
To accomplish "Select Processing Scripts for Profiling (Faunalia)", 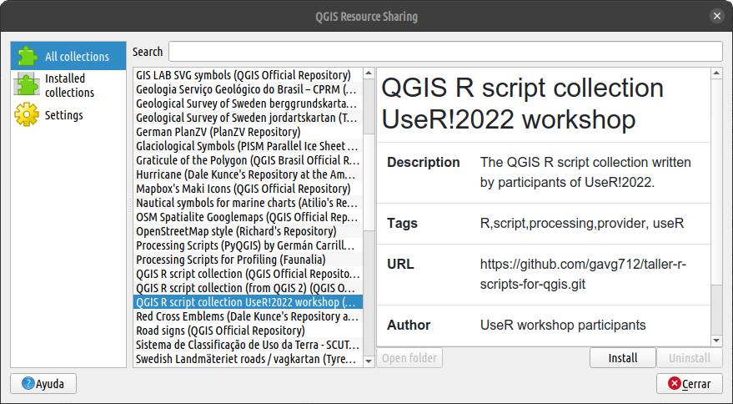I will pyautogui.click(x=230, y=260).
